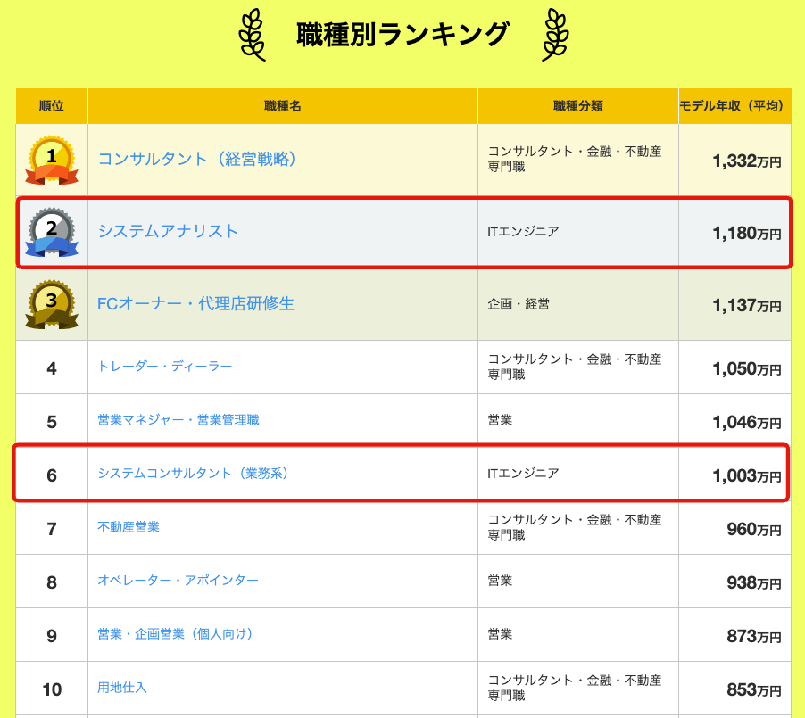Click the モデル年収（平均） column header
Screen dimensions: 805x718
click(734, 106)
